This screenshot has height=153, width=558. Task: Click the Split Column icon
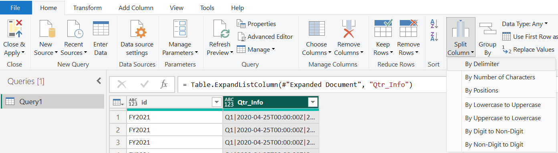pyautogui.click(x=461, y=29)
